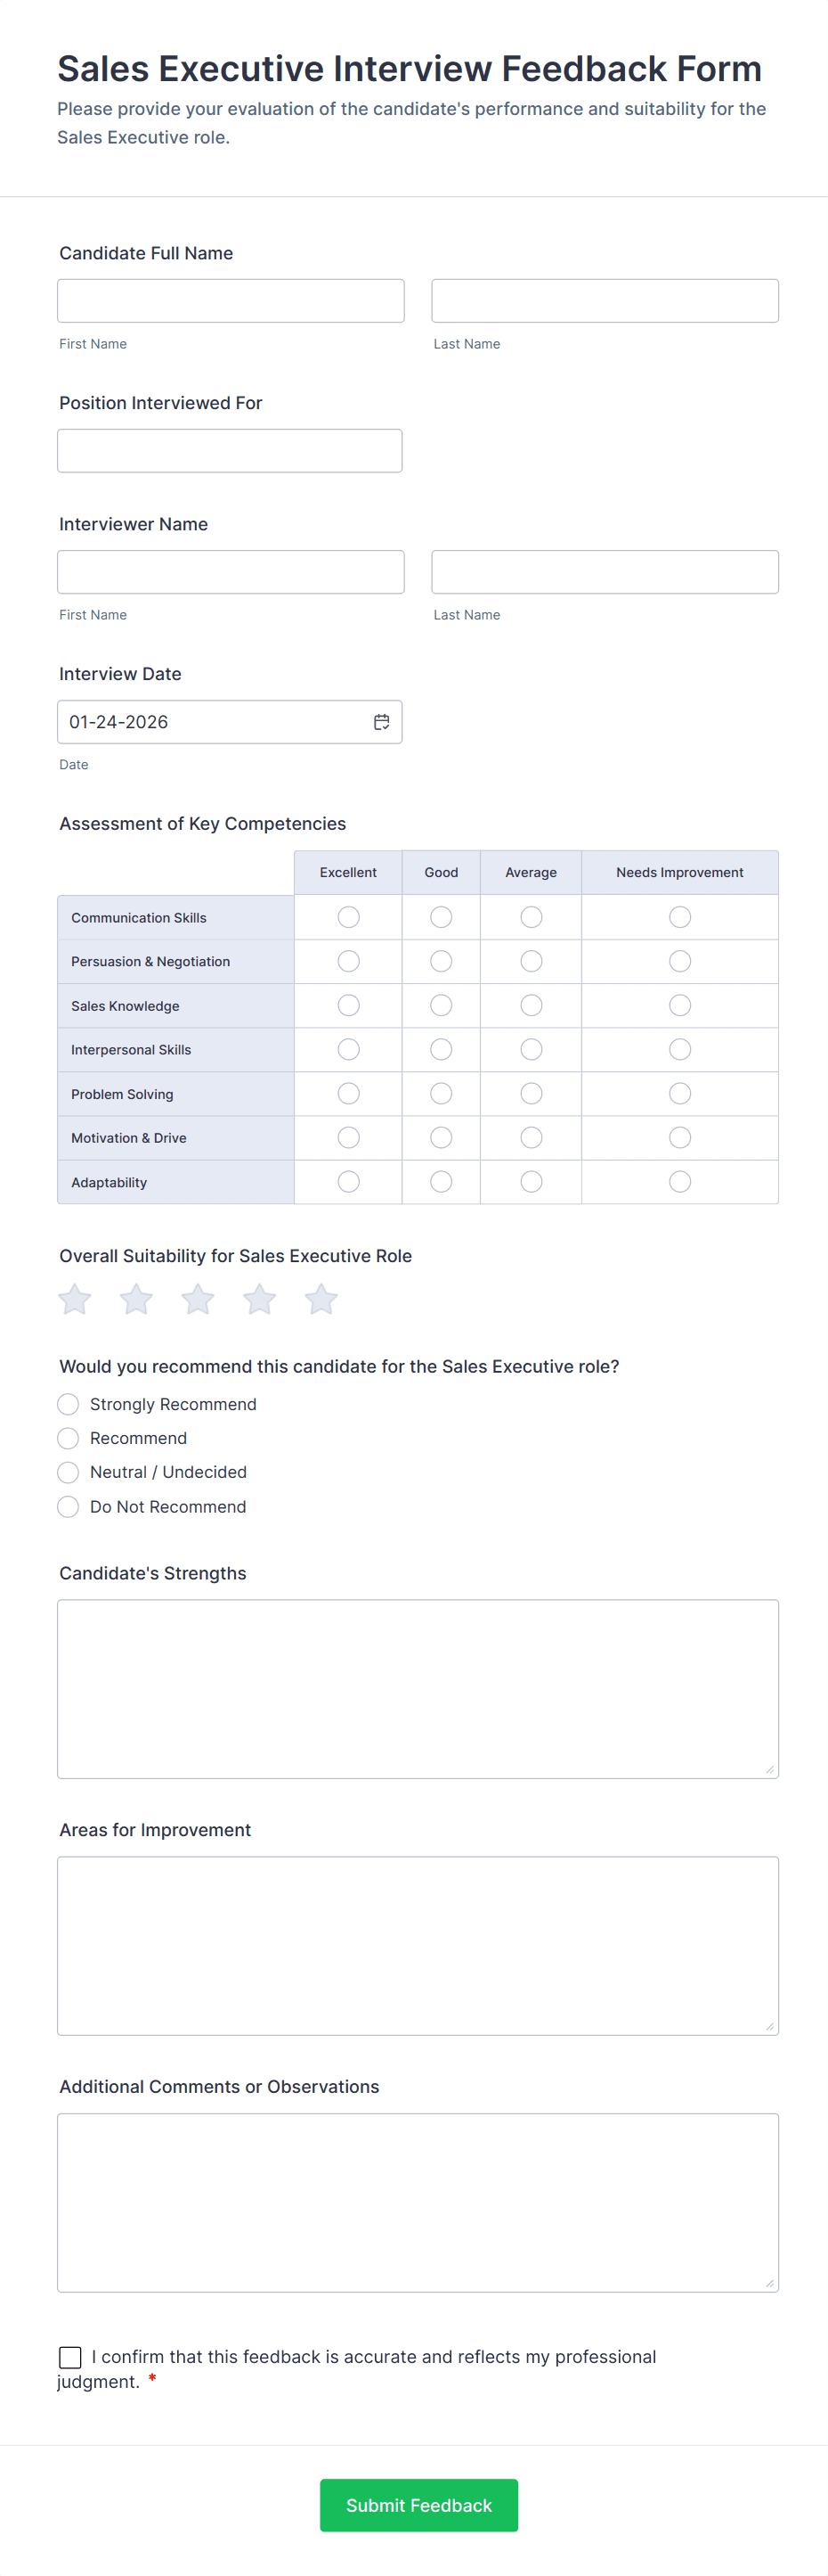828x2576 pixels.
Task: Rate Problem Solving as Excellent
Action: point(347,1093)
